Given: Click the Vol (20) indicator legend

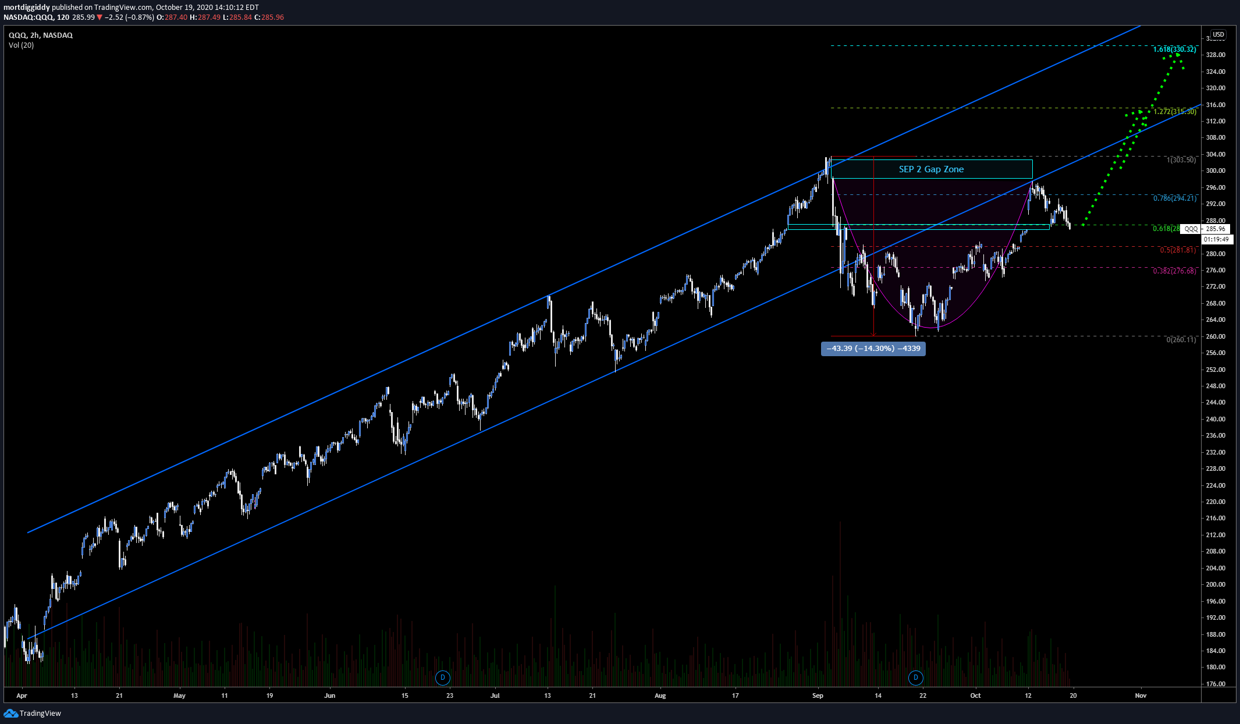Looking at the screenshot, I should click(21, 45).
